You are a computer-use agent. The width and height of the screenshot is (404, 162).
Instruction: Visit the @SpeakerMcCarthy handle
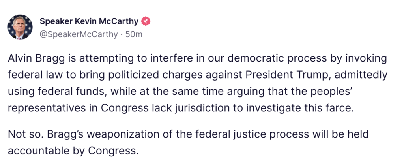click(x=79, y=34)
